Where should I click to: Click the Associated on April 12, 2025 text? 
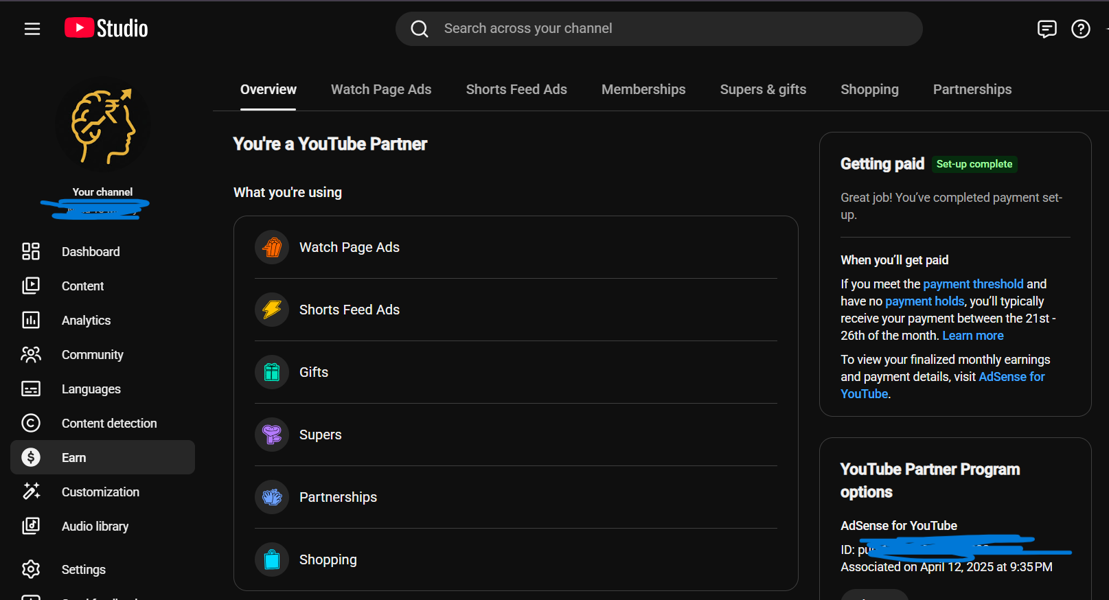point(946,567)
